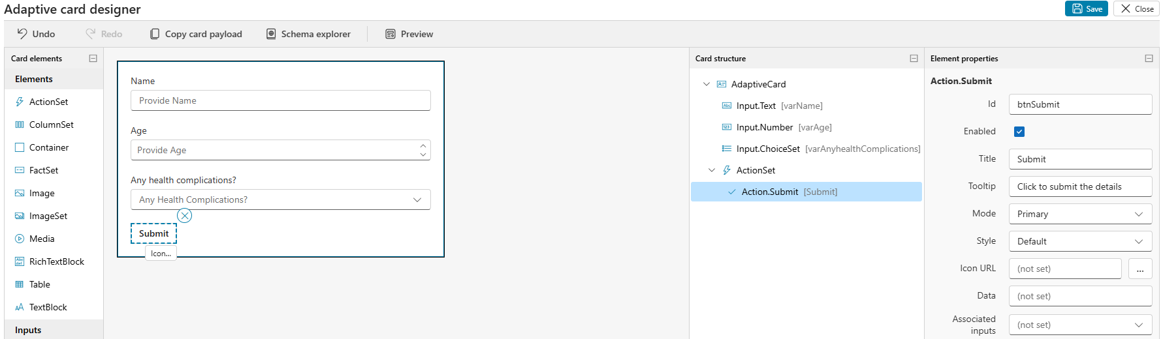
Task: Click the Age number spinner arrows
Action: [423, 150]
